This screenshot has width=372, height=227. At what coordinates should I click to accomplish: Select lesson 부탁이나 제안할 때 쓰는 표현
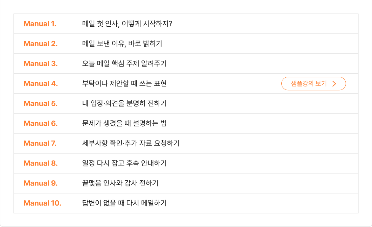click(124, 84)
